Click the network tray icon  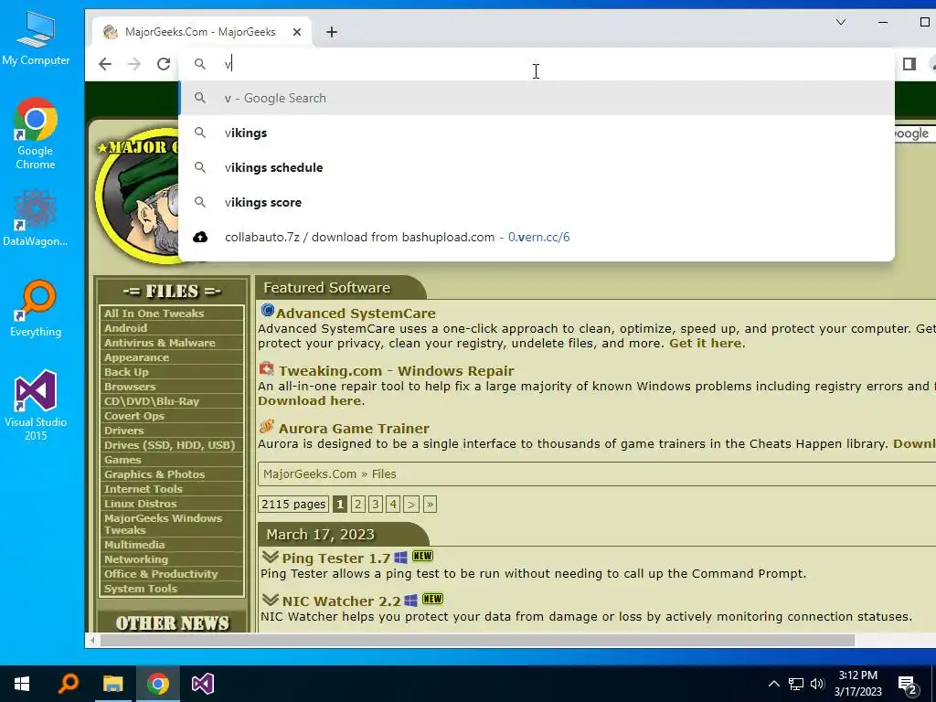[796, 684]
